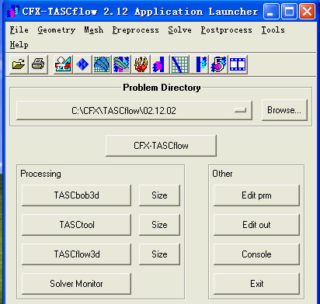Click the Edit prm button

[256, 195]
